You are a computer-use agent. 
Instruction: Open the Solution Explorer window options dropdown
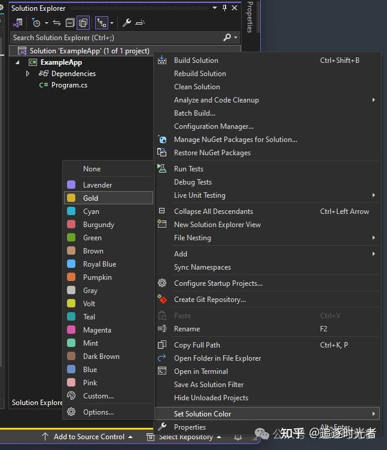(215, 8)
